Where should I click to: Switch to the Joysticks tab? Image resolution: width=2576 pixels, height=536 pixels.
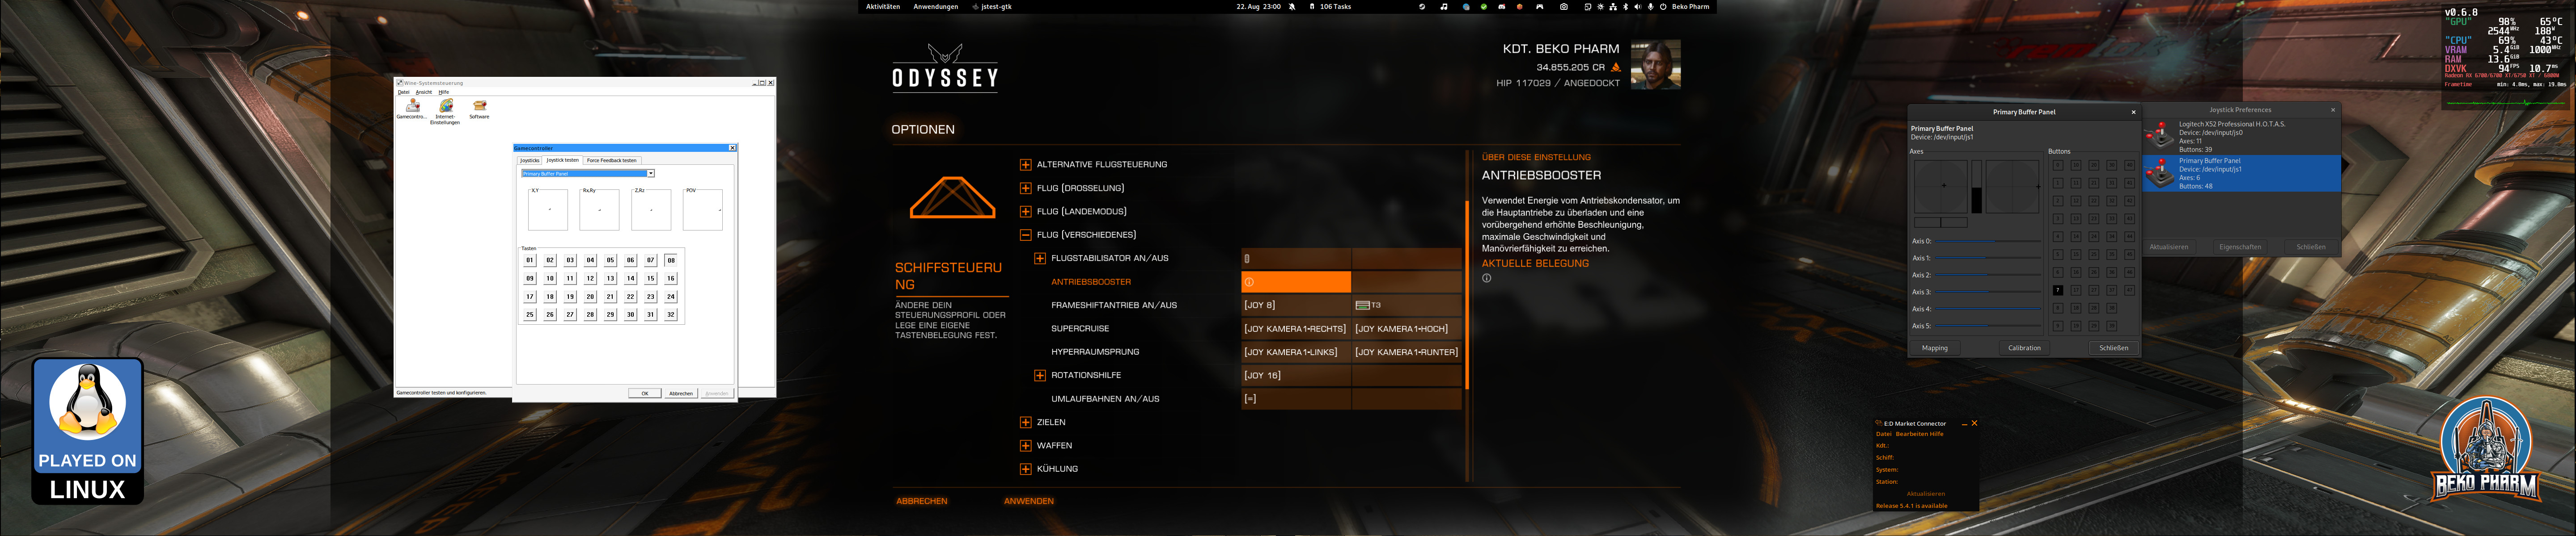pos(529,160)
